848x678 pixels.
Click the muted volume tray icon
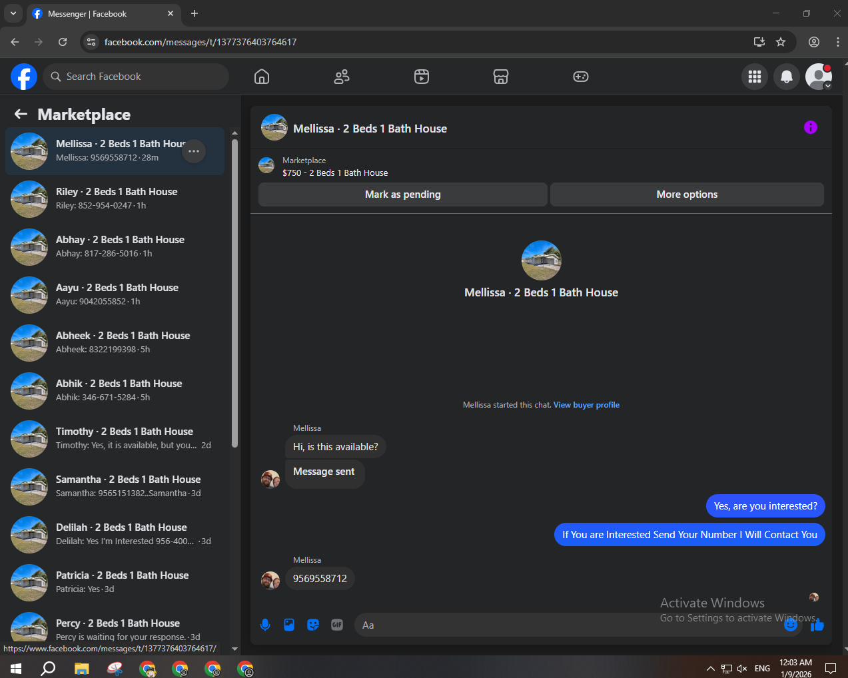(742, 668)
